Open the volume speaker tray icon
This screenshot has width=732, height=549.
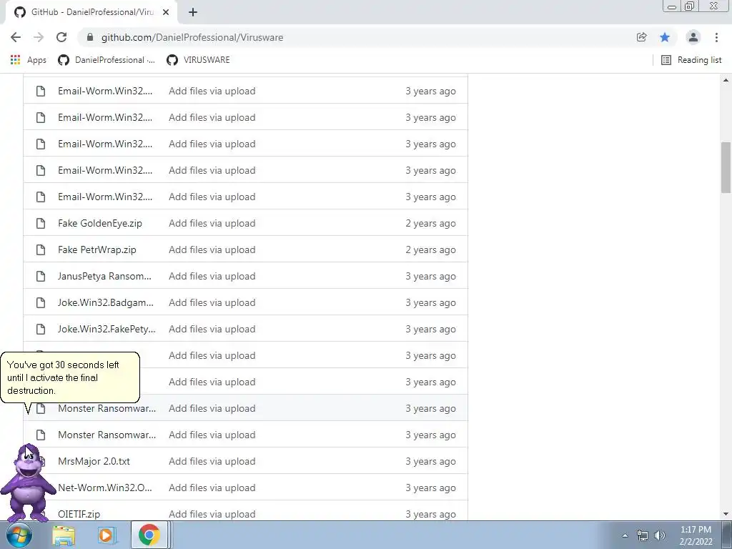(660, 535)
